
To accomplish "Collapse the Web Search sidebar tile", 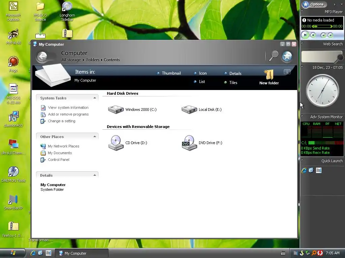I will [x=302, y=43].
